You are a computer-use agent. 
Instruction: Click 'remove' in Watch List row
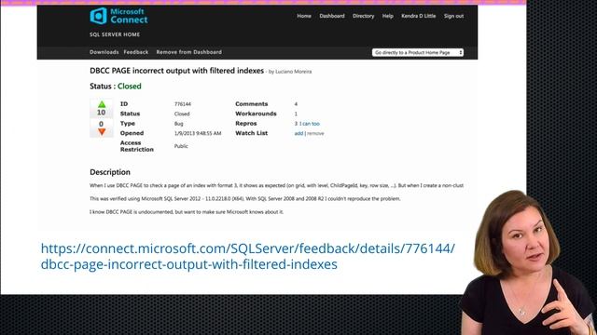coord(315,133)
